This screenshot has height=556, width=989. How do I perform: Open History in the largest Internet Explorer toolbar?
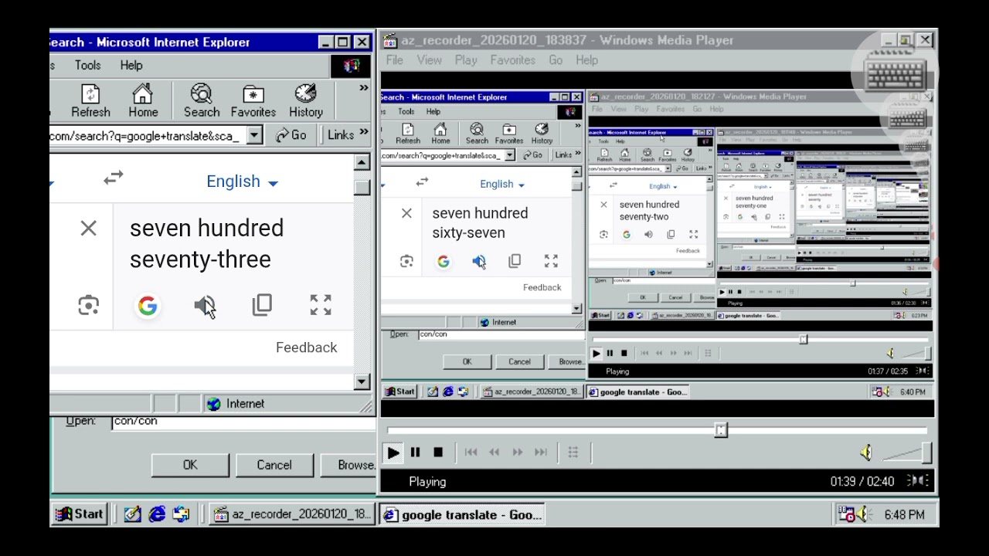pyautogui.click(x=306, y=101)
